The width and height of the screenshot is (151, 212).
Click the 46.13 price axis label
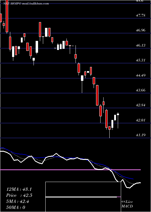pyautogui.click(x=140, y=45)
